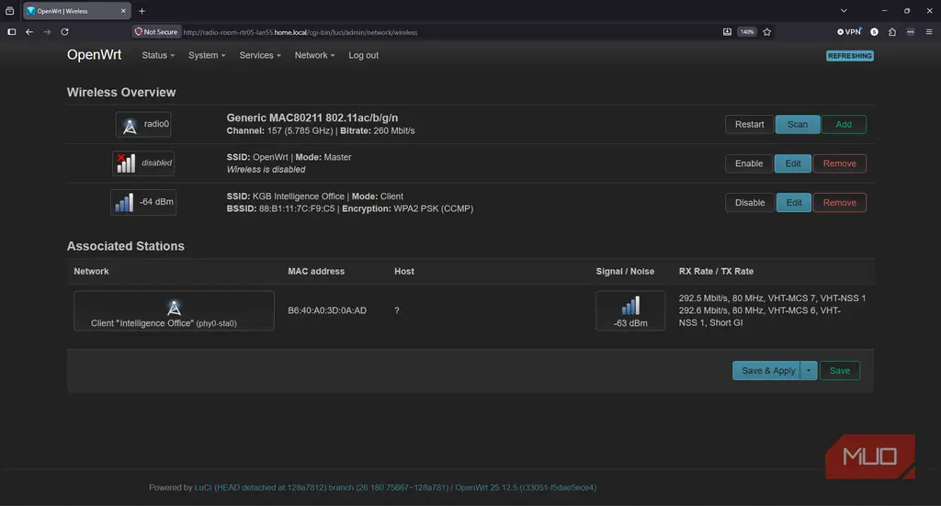941x506 pixels.
Task: Click the host question mark value
Action: [397, 310]
